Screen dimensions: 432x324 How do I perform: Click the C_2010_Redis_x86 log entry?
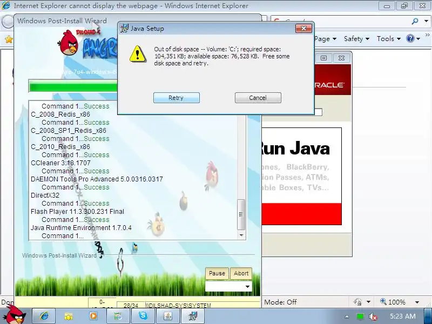tap(60, 147)
